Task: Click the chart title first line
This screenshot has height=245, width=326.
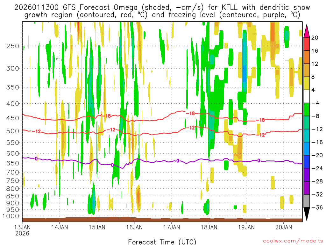Action: pos(162,8)
